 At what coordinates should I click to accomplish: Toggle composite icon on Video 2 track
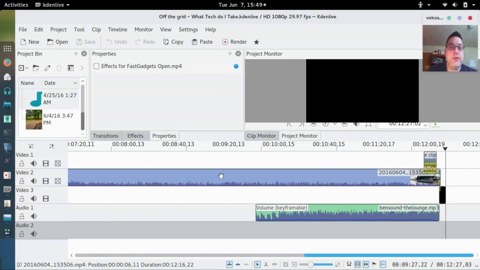pyautogui.click(x=57, y=181)
